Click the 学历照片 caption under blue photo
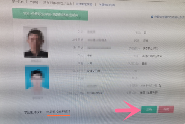 [38, 98]
